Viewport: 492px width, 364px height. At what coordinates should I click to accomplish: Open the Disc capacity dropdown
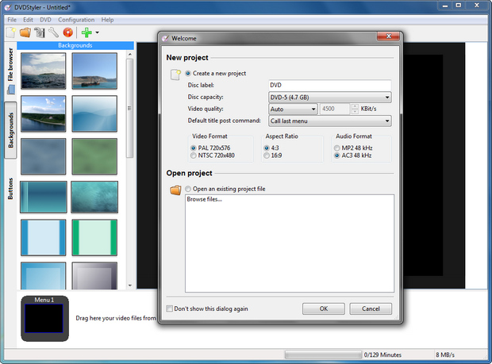[330, 98]
